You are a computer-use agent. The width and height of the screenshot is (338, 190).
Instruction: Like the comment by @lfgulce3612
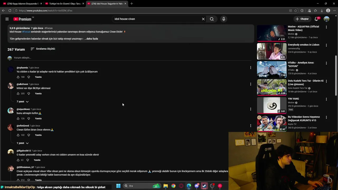pos(18,160)
